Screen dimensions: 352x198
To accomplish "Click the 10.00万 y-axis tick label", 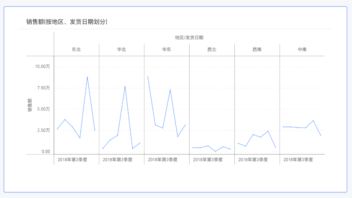I will tap(42, 67).
